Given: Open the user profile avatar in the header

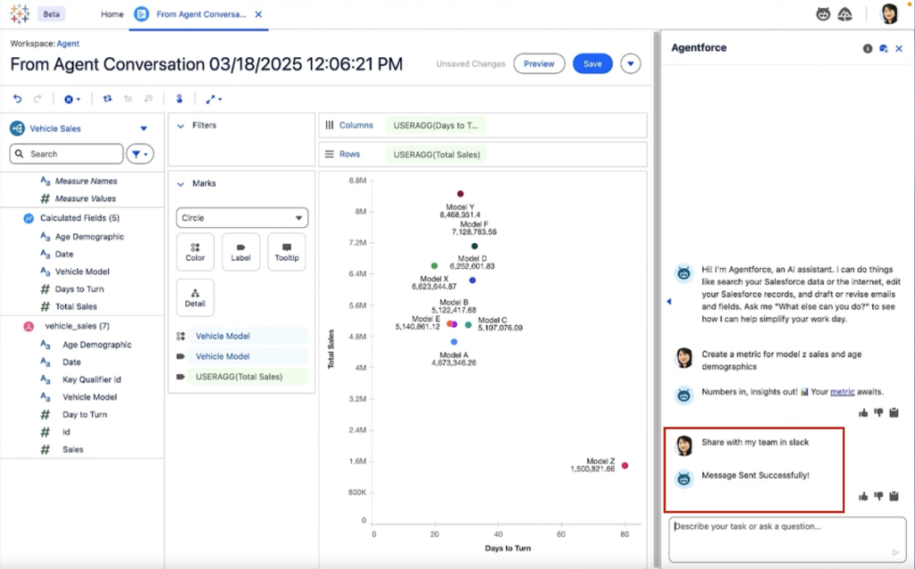Looking at the screenshot, I should [889, 14].
